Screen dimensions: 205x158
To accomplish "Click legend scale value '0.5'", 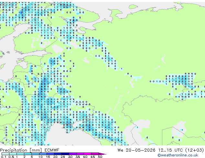I will pyautogui.click(x=11, y=157).
